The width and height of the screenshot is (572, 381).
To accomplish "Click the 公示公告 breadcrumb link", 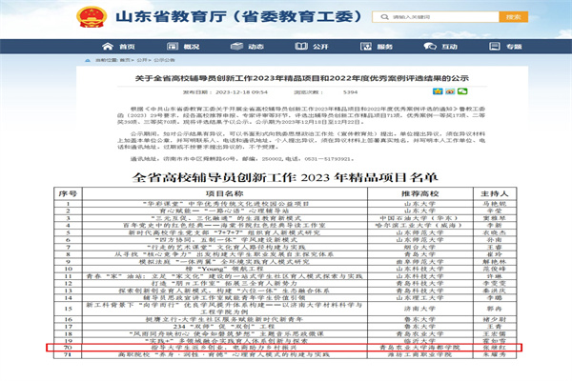I will (164, 60).
